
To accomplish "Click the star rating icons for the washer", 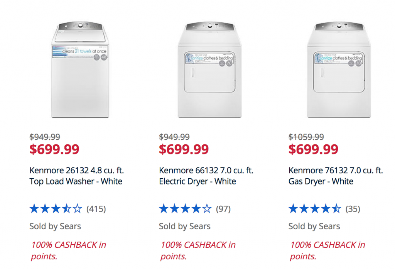I will point(56,209).
